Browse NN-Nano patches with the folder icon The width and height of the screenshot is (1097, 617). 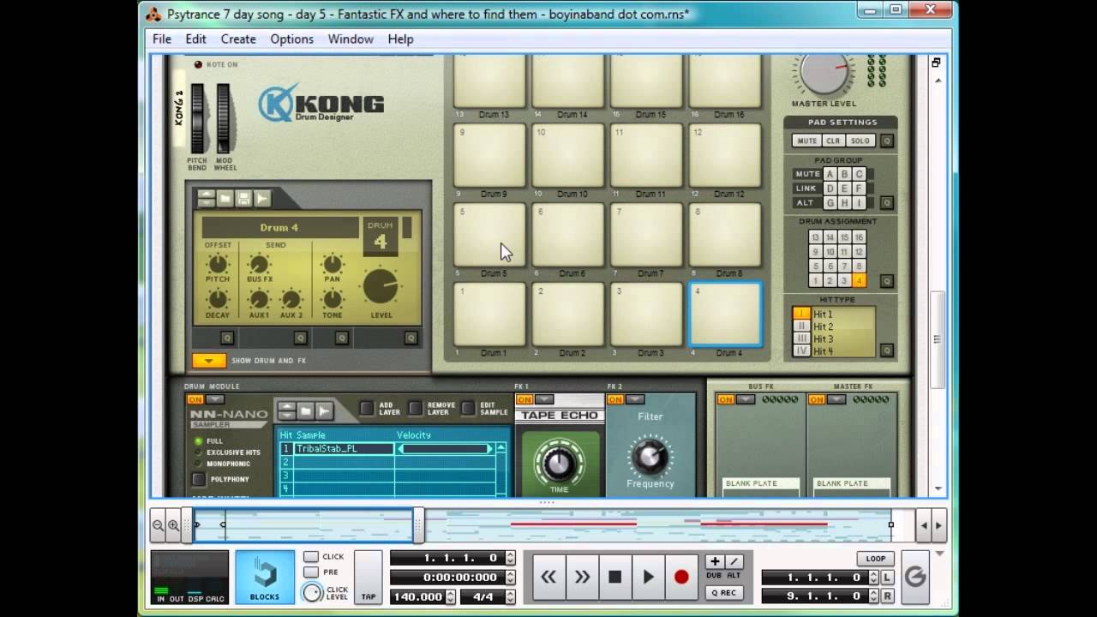tap(305, 411)
